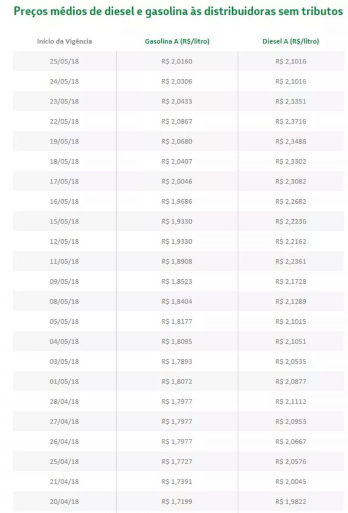
Task: Click diesel price R$ 2,1112
Action: (291, 402)
